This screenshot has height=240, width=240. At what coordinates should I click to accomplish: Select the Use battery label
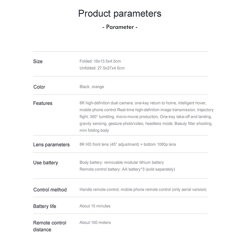coord(46,163)
